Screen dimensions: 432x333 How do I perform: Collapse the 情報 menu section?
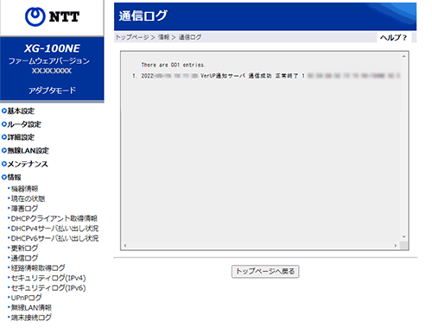tap(11, 177)
